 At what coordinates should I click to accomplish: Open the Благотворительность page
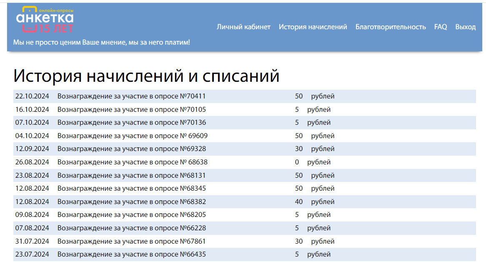pos(391,27)
